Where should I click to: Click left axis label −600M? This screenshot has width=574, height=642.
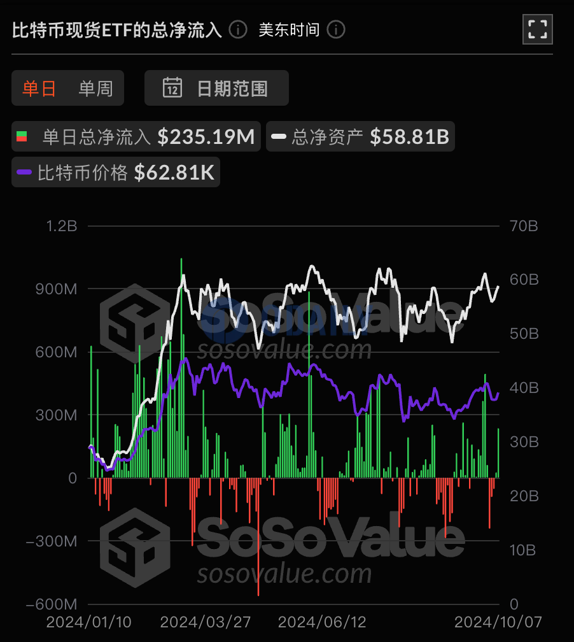click(x=51, y=604)
